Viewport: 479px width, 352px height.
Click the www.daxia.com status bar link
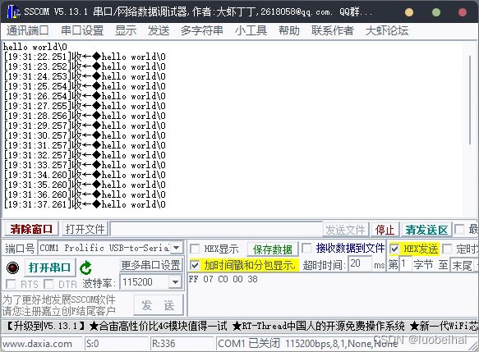click(37, 344)
